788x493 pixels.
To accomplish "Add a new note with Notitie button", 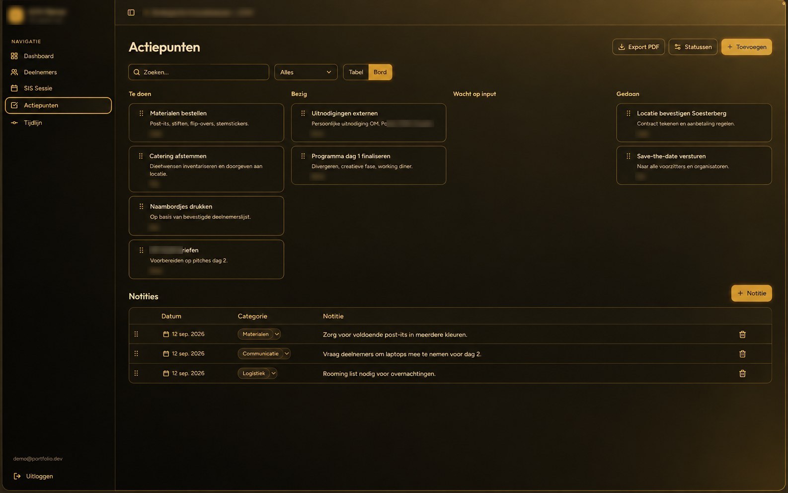I will pyautogui.click(x=751, y=293).
